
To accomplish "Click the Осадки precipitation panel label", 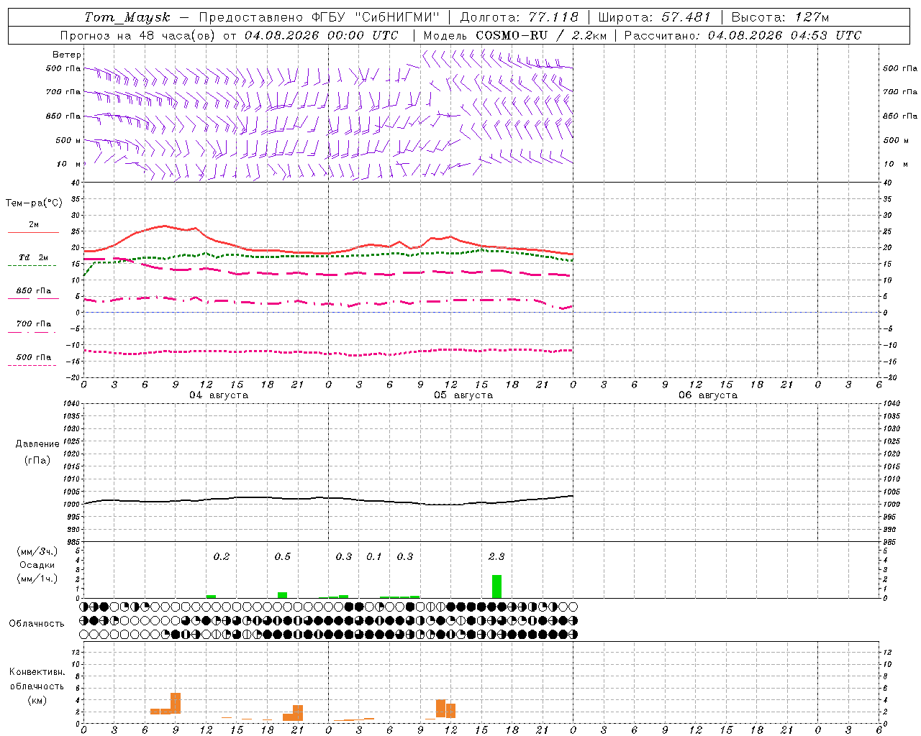I will pos(37,565).
